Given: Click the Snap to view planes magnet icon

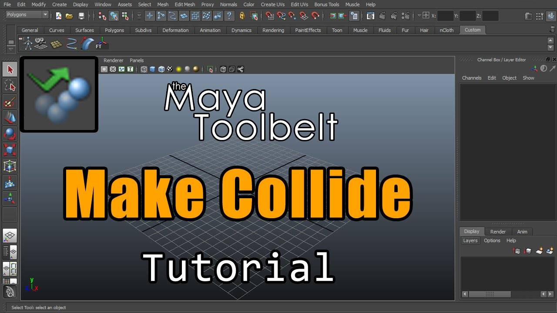Looking at the screenshot, I should click(x=304, y=16).
